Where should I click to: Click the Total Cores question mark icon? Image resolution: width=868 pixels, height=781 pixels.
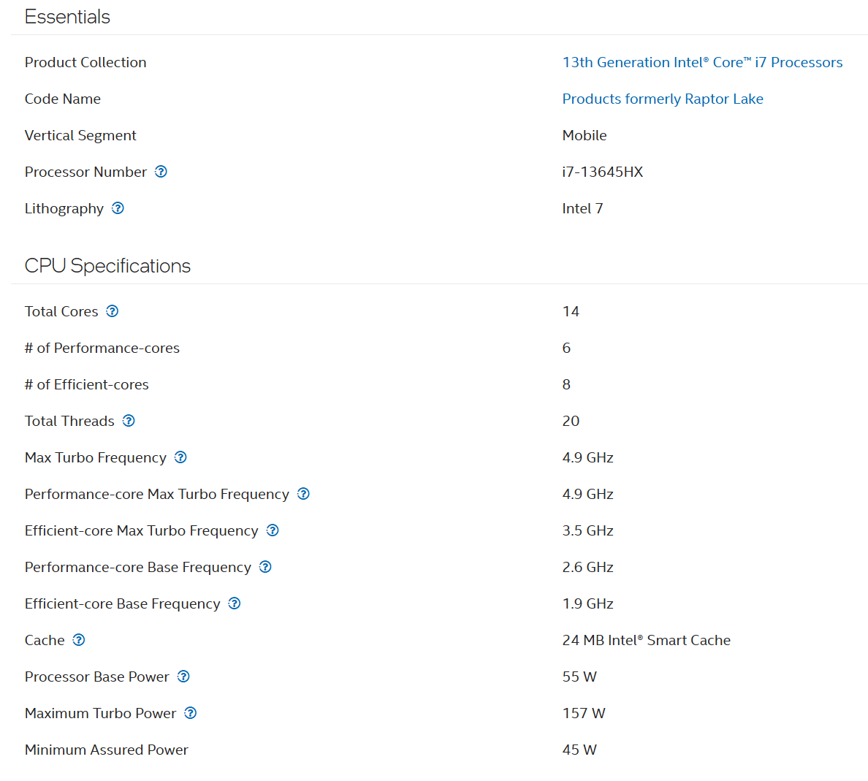(x=112, y=311)
